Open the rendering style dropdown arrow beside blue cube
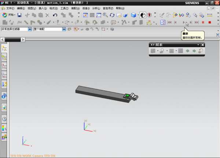 [138, 15]
